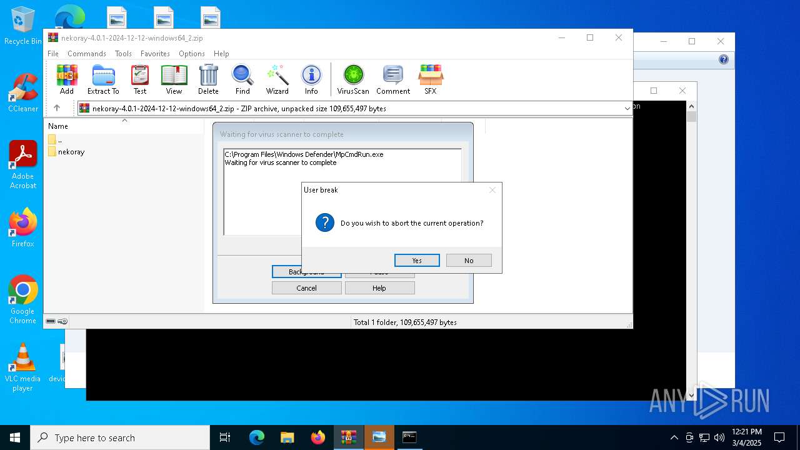Image resolution: width=800 pixels, height=450 pixels.
Task: Open Firefox desktop shortcut
Action: coord(23,227)
